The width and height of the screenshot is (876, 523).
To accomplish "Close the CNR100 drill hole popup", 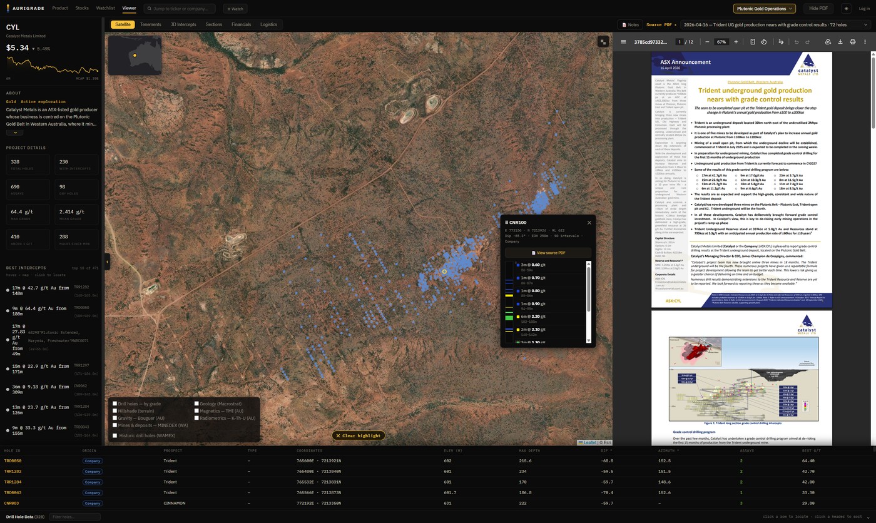I will tap(589, 223).
